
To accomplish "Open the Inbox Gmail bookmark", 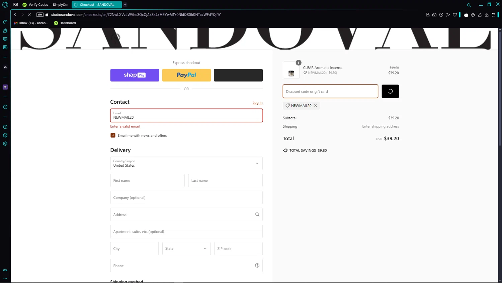I will click(31, 23).
